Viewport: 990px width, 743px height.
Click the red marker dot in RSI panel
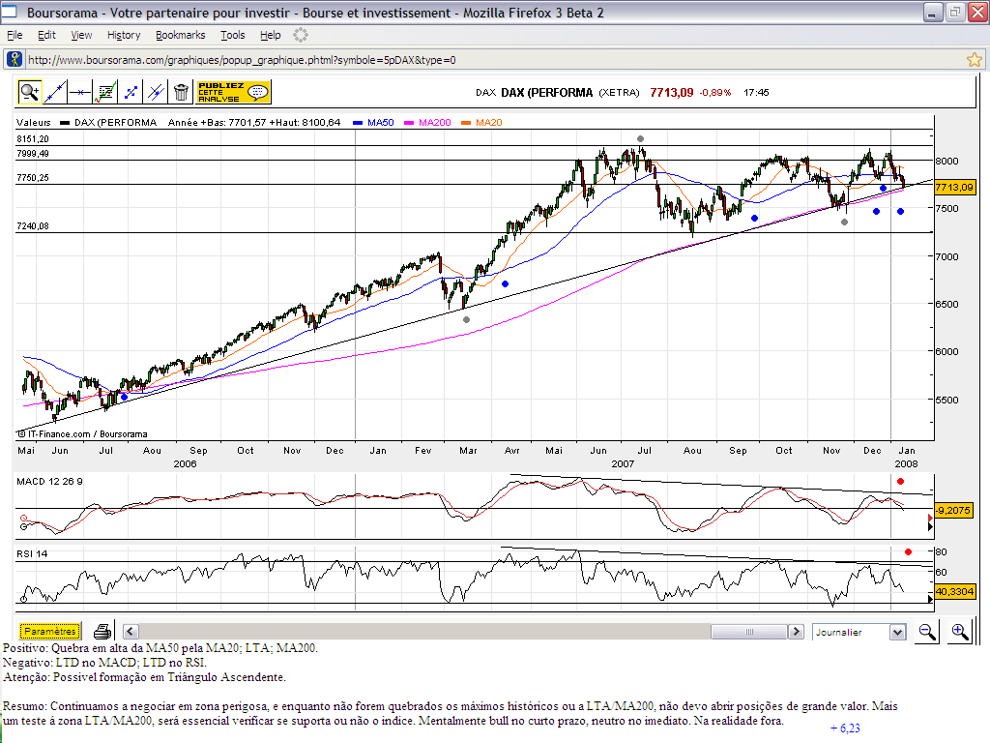click(x=908, y=552)
